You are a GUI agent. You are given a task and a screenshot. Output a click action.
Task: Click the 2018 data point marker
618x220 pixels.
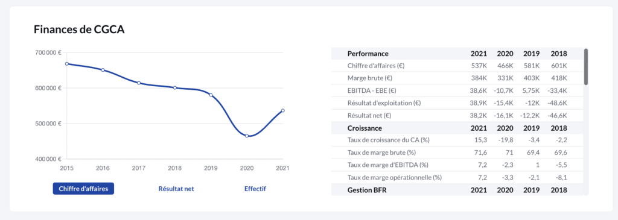(174, 88)
